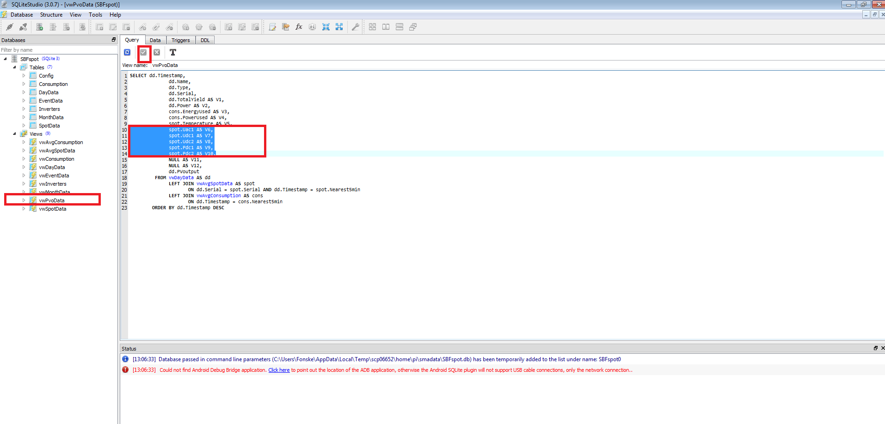Collapse the SBFspot database node
The image size is (885, 424).
[x=5, y=59]
